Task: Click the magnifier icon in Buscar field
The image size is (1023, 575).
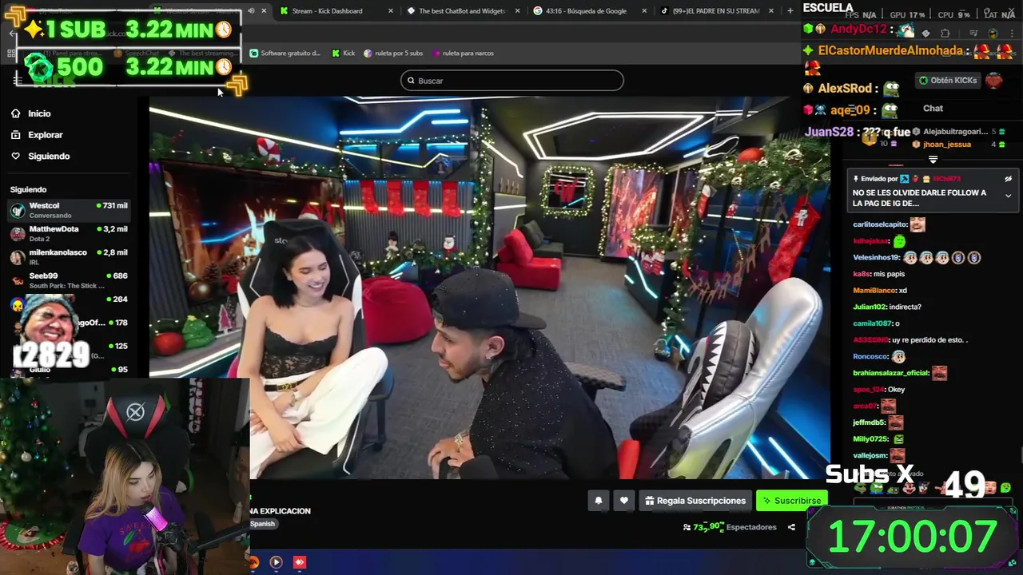Action: (411, 81)
